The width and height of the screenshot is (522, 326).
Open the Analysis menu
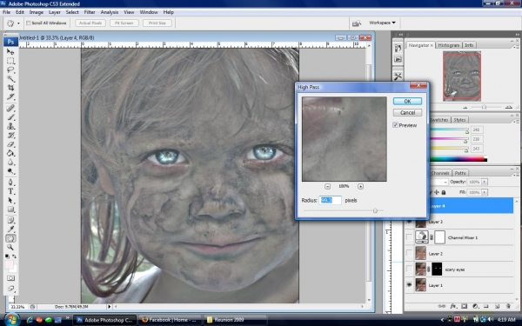point(110,12)
